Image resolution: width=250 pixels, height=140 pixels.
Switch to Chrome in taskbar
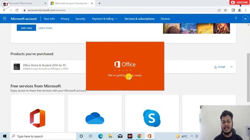(140, 136)
